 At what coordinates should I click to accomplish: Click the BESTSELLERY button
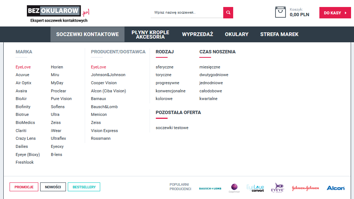tap(84, 187)
